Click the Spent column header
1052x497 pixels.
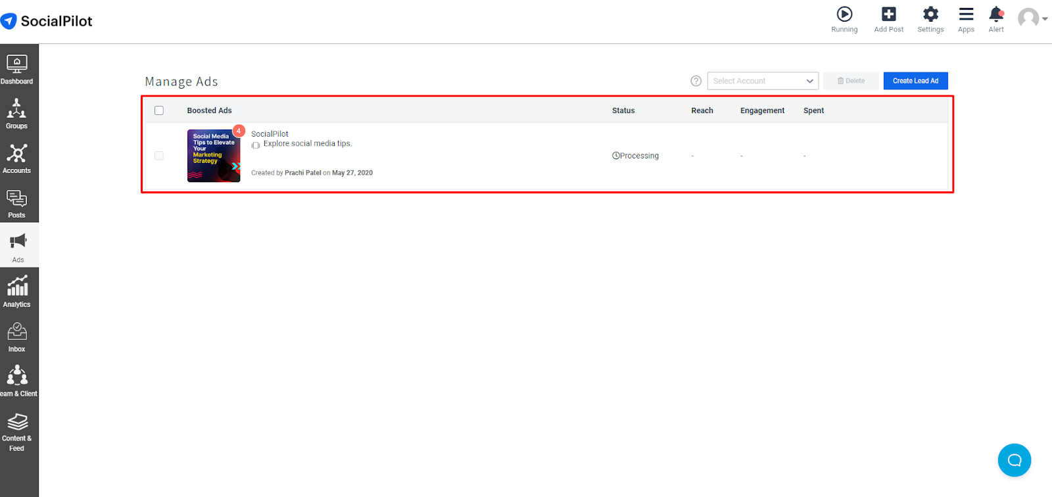(813, 110)
